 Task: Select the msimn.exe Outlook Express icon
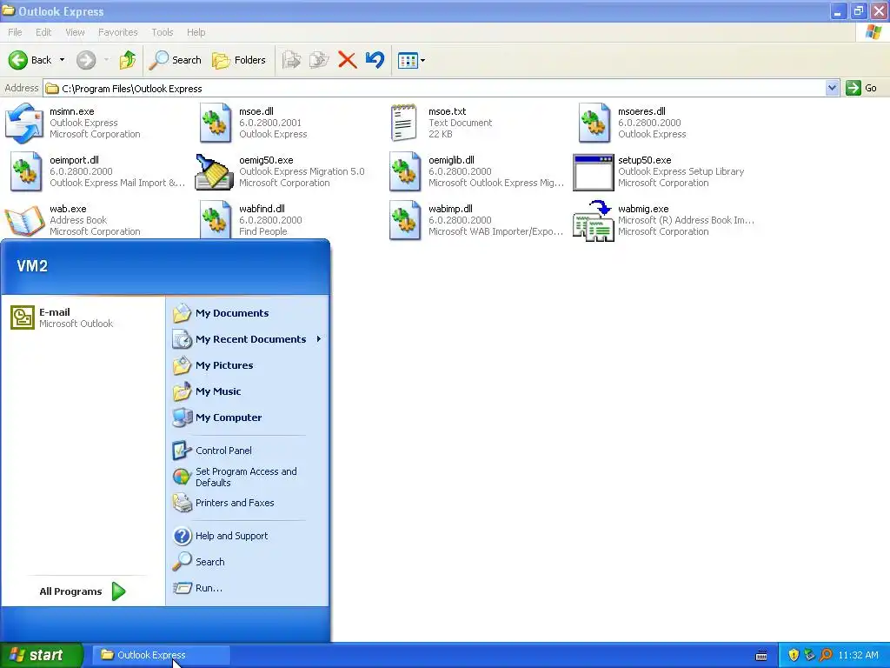point(23,123)
